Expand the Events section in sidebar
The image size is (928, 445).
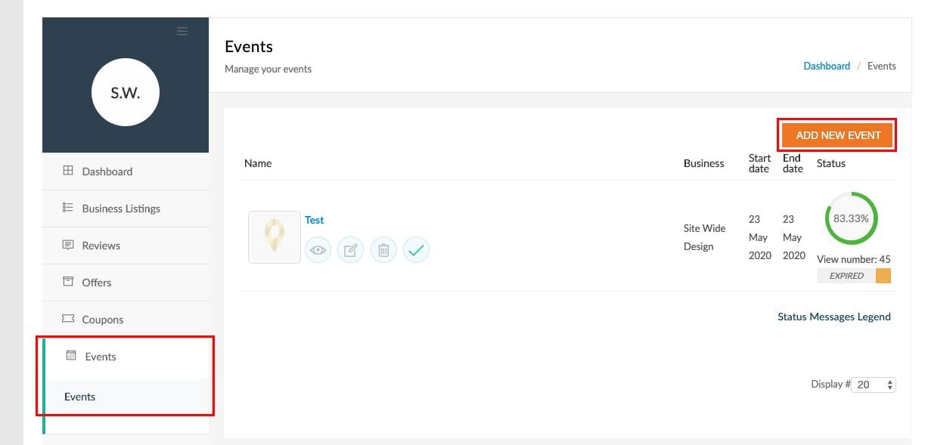100,357
